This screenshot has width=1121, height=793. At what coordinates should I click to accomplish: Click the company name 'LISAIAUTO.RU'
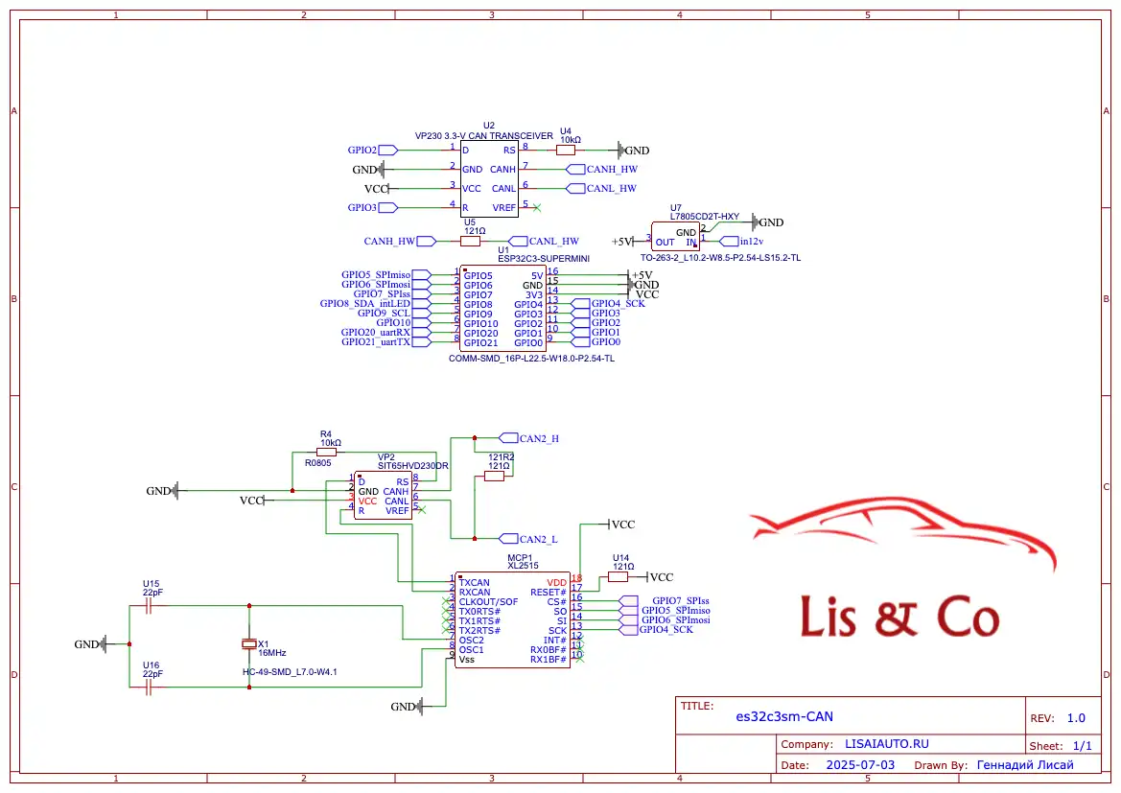coord(886,744)
